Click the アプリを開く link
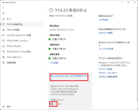The height and width of the screenshot is (110, 138). pos(54,63)
